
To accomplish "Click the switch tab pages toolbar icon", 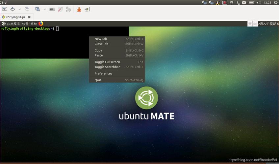I will 27,9.
